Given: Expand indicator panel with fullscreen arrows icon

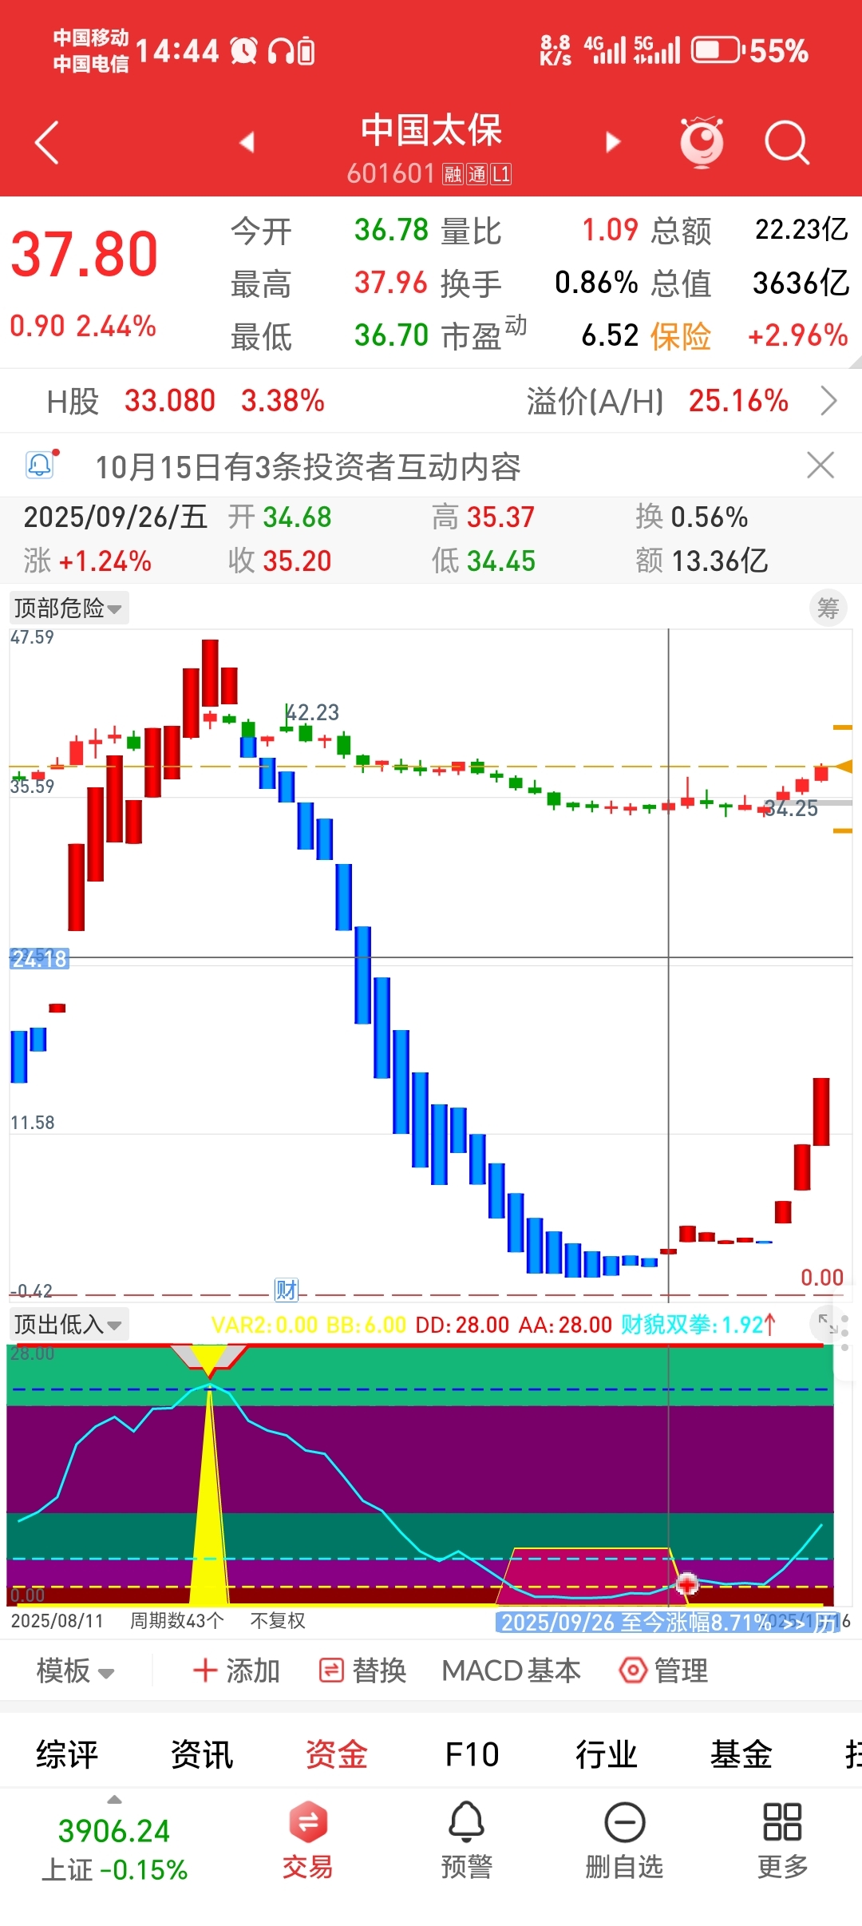Looking at the screenshot, I should pyautogui.click(x=828, y=1324).
